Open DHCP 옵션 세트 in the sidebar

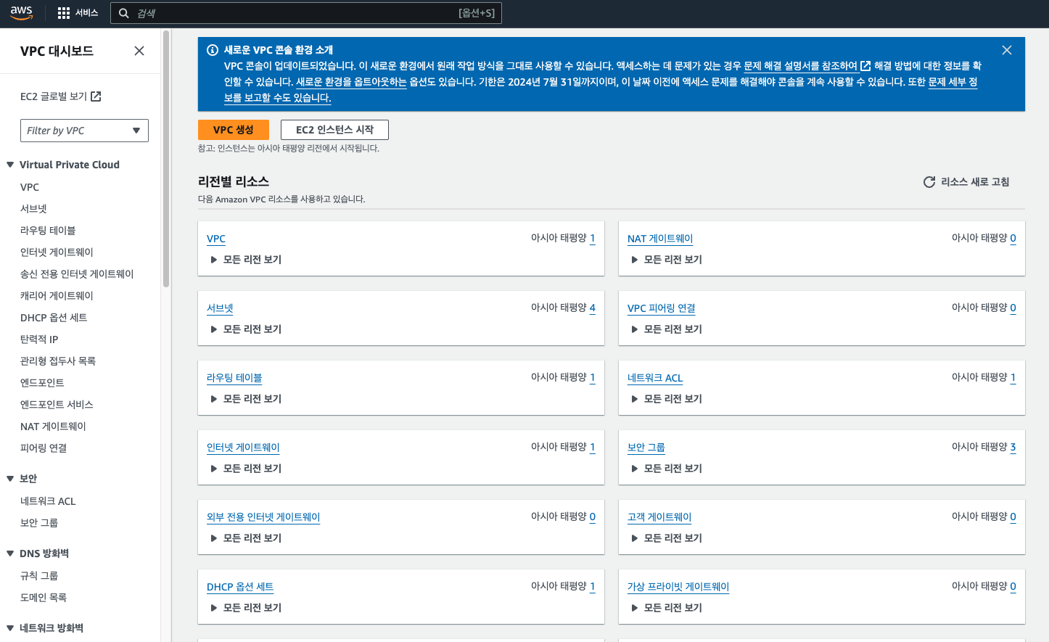pos(54,318)
